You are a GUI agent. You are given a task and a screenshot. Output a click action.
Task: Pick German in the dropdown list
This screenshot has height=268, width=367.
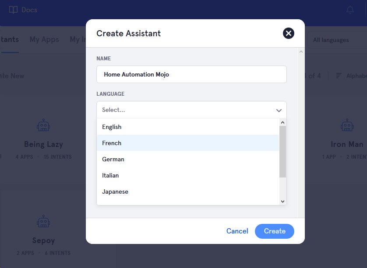click(x=113, y=159)
